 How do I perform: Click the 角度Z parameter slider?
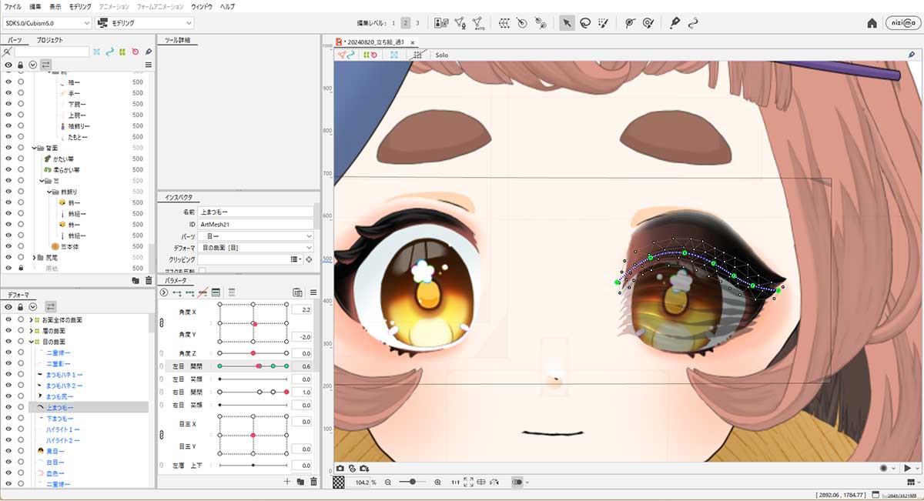[x=253, y=352]
